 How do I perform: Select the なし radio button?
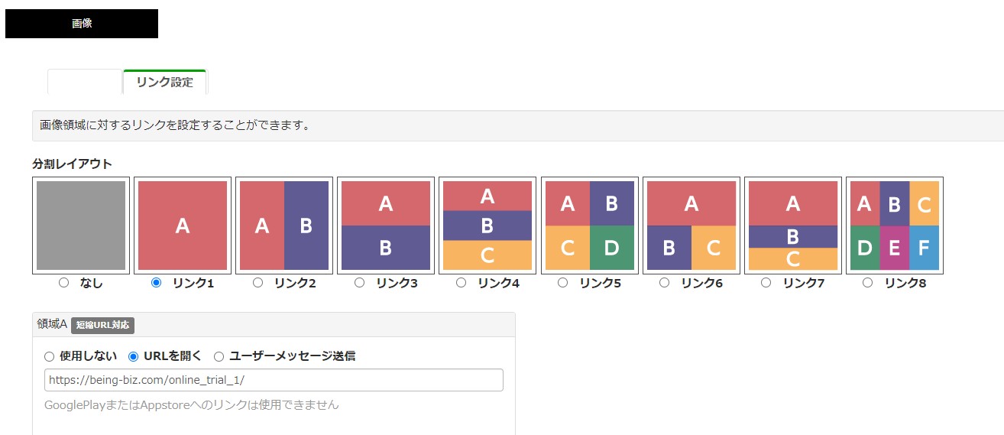(64, 283)
